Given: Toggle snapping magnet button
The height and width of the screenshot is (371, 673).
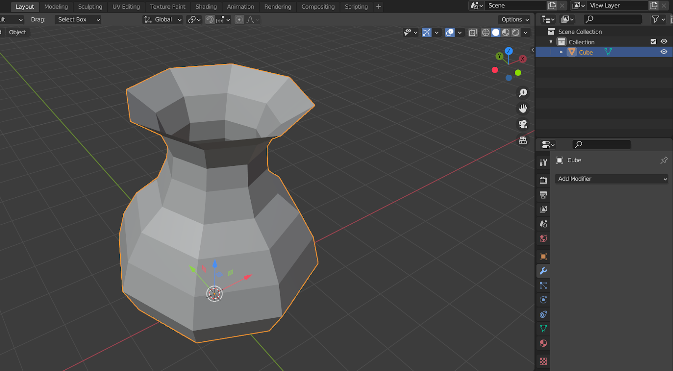Looking at the screenshot, I should pyautogui.click(x=209, y=19).
